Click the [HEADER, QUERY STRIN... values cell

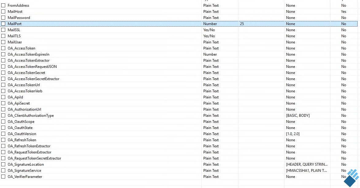(x=307, y=164)
